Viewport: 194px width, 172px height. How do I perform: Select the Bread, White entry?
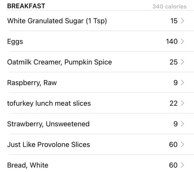(x=97, y=164)
